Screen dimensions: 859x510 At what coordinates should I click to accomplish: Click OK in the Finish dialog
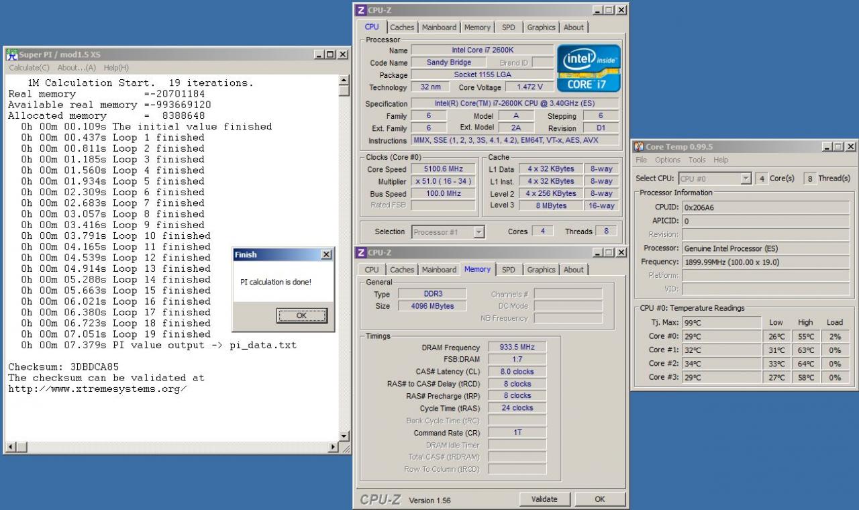[x=301, y=315]
